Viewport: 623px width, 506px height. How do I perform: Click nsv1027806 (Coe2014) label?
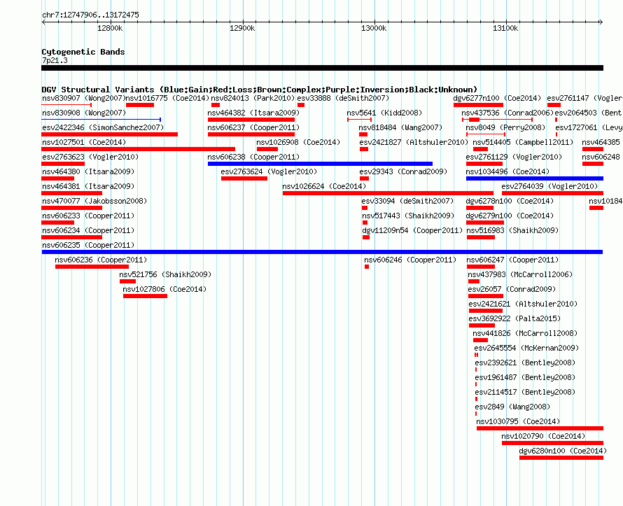pos(164,289)
